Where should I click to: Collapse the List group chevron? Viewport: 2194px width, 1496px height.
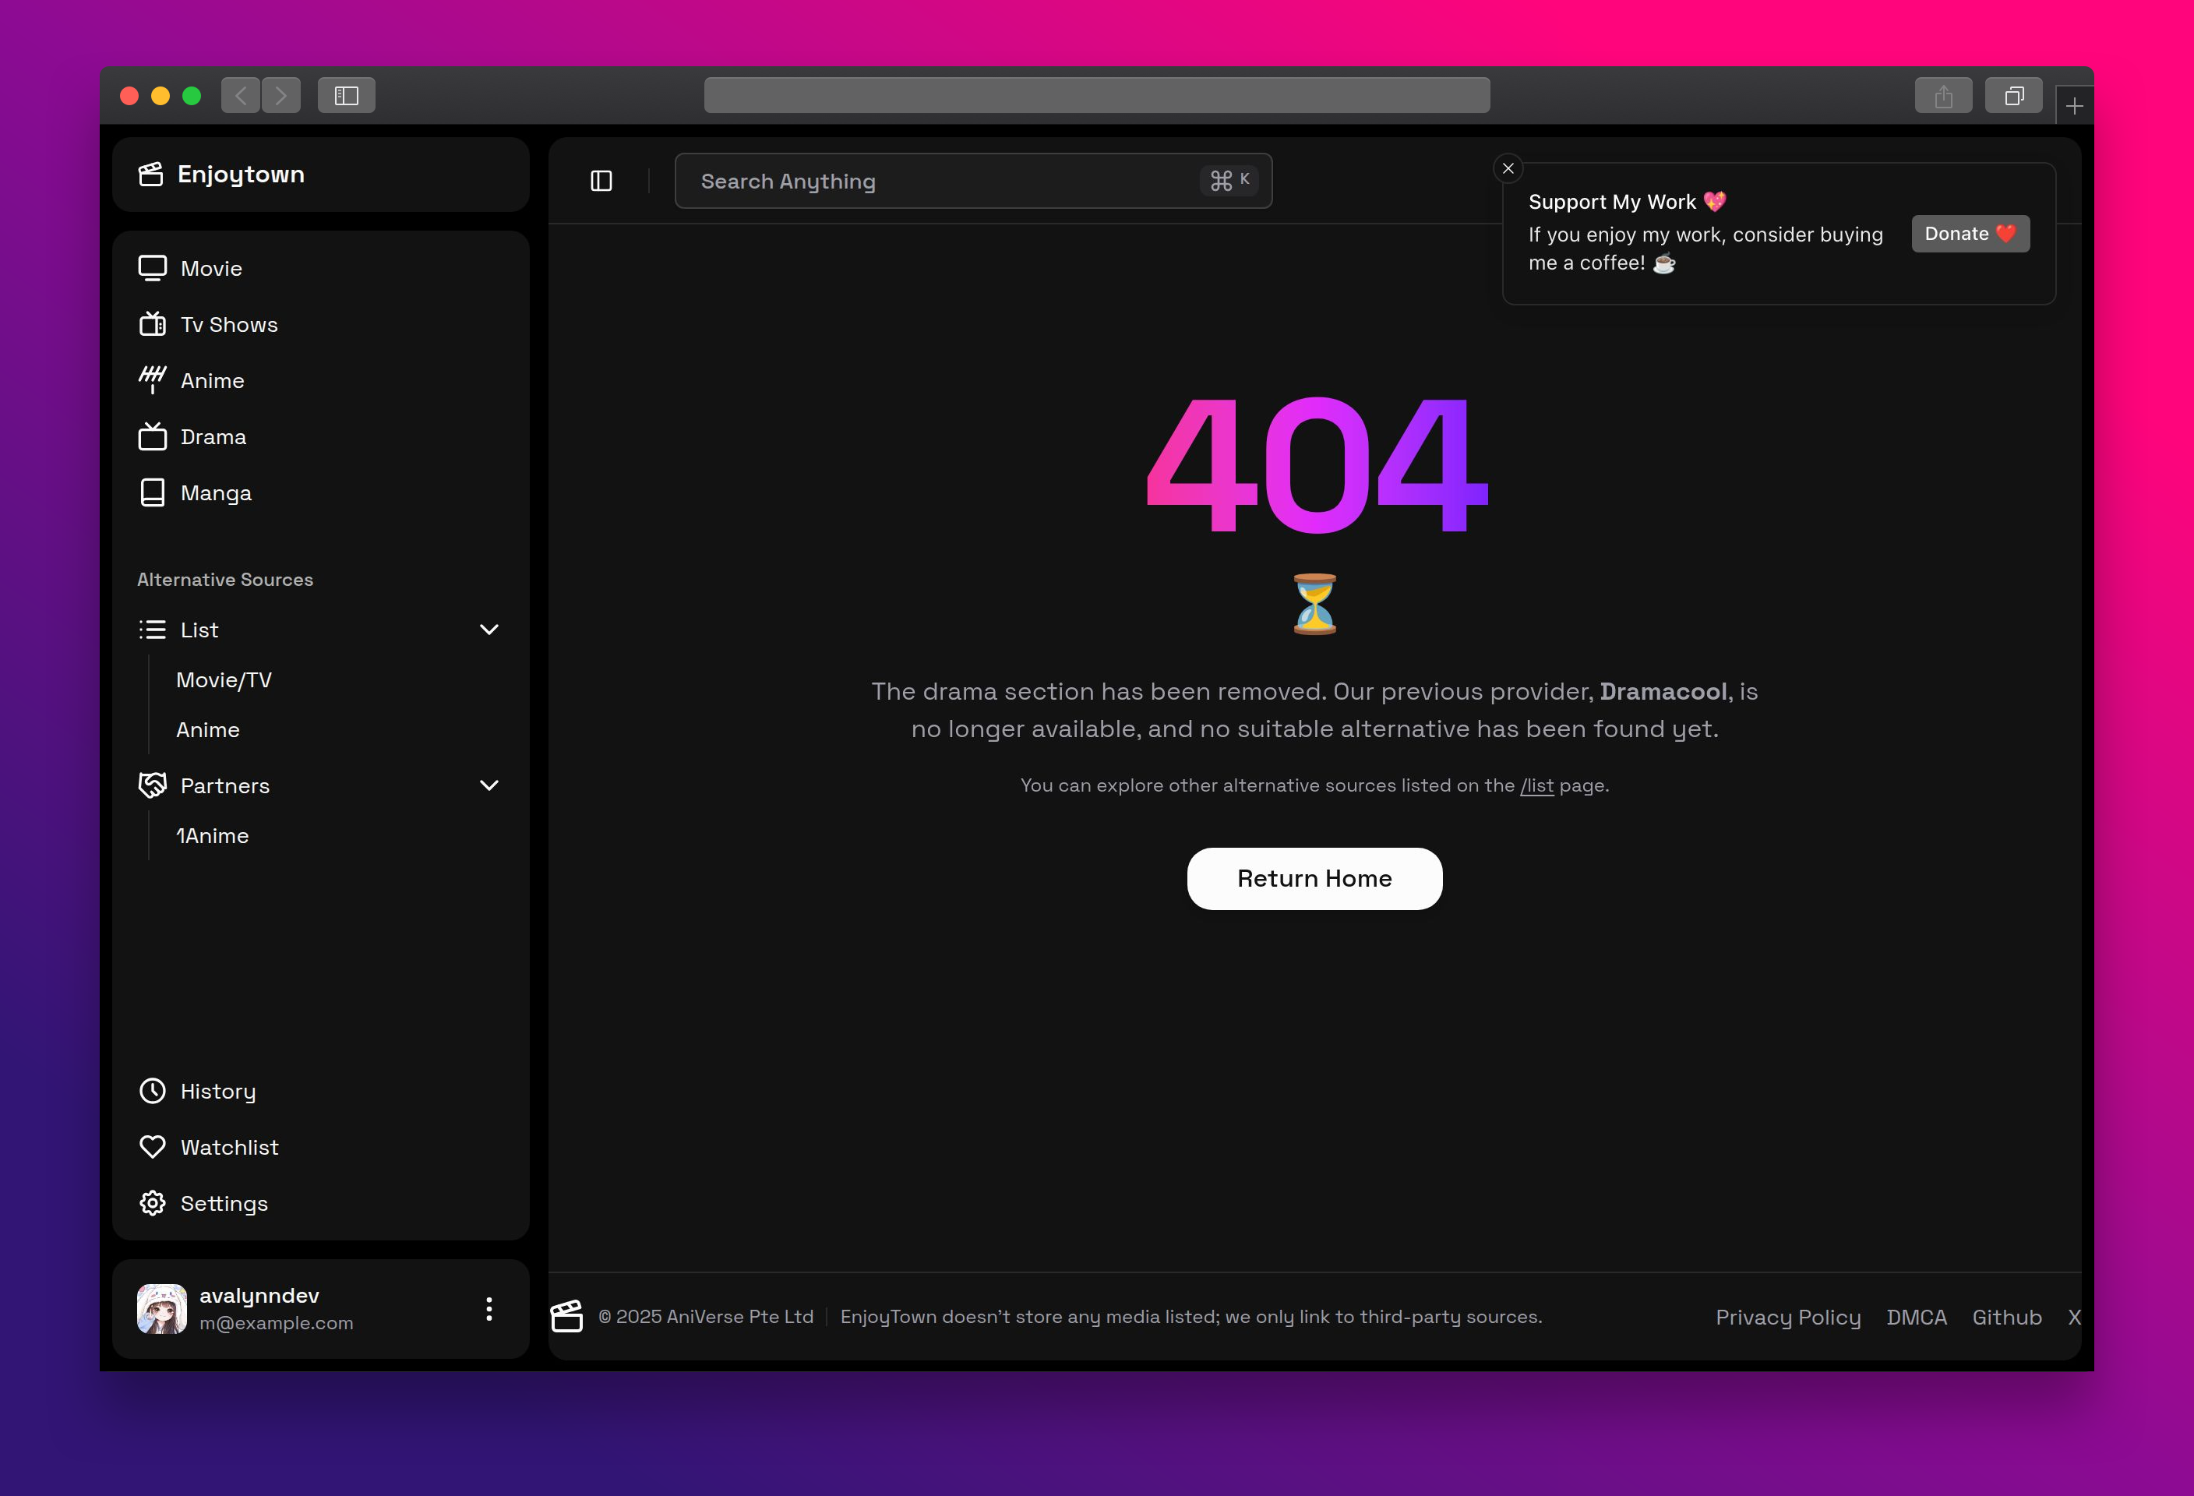pos(489,630)
